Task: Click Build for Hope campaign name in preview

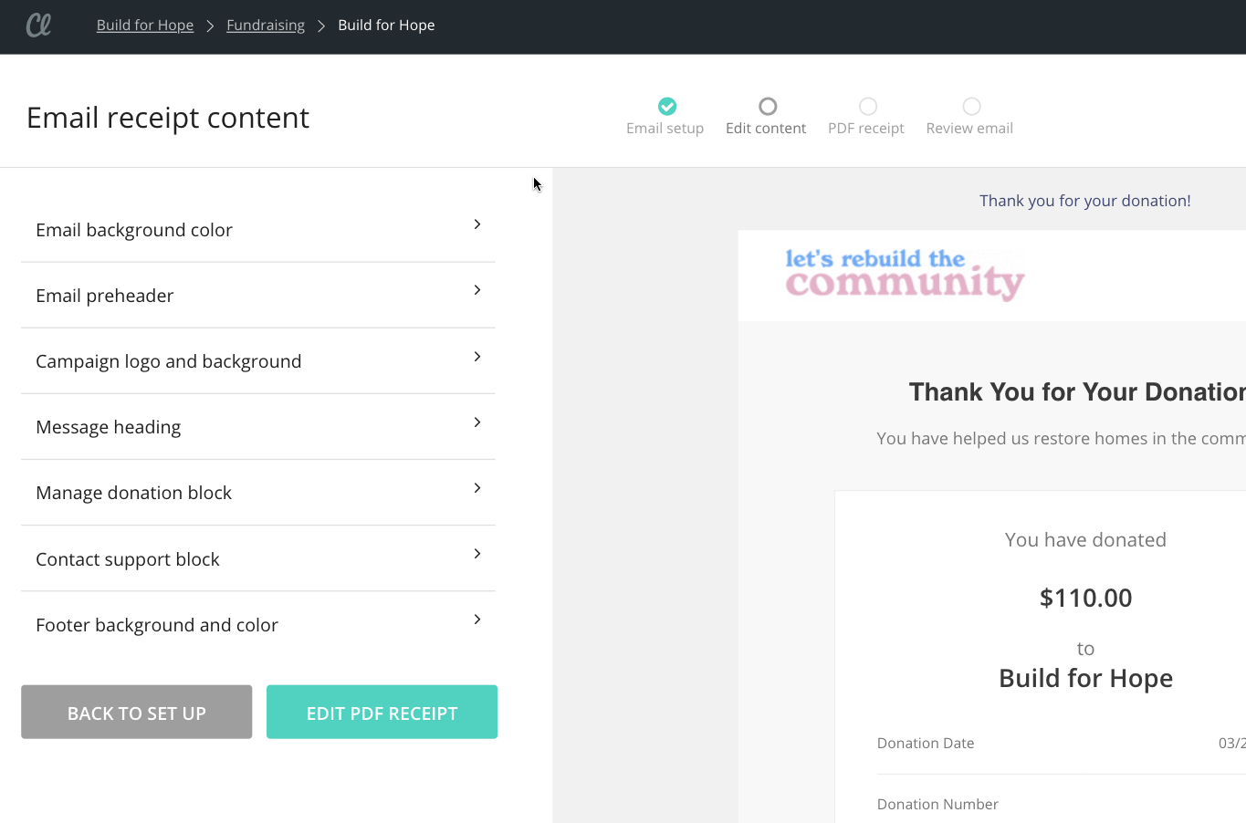Action: click(1085, 678)
